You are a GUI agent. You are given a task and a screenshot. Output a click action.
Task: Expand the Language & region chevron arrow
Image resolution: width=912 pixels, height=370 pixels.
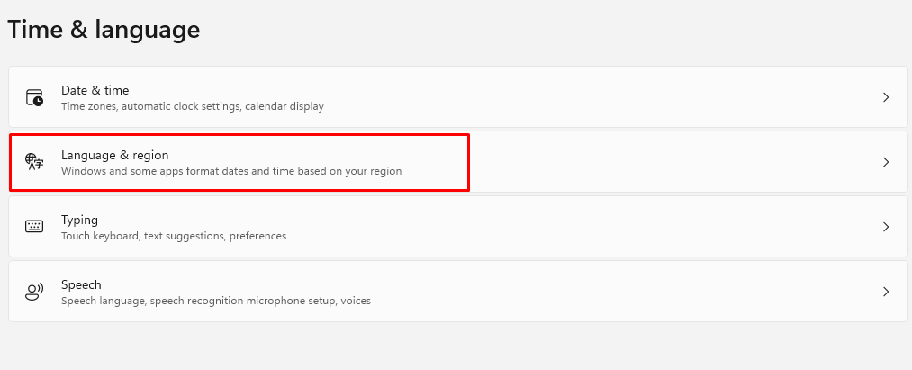pos(886,162)
